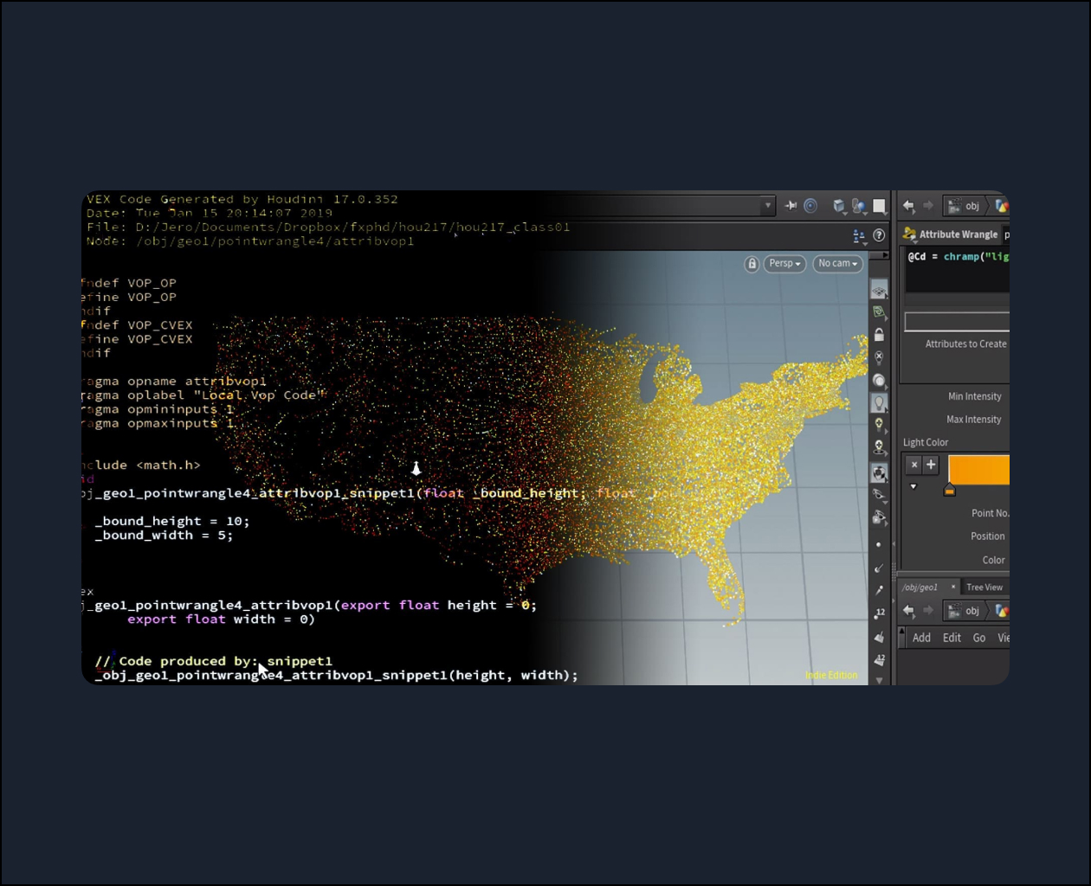
Task: Open the Persp view dropdown
Action: [x=784, y=264]
